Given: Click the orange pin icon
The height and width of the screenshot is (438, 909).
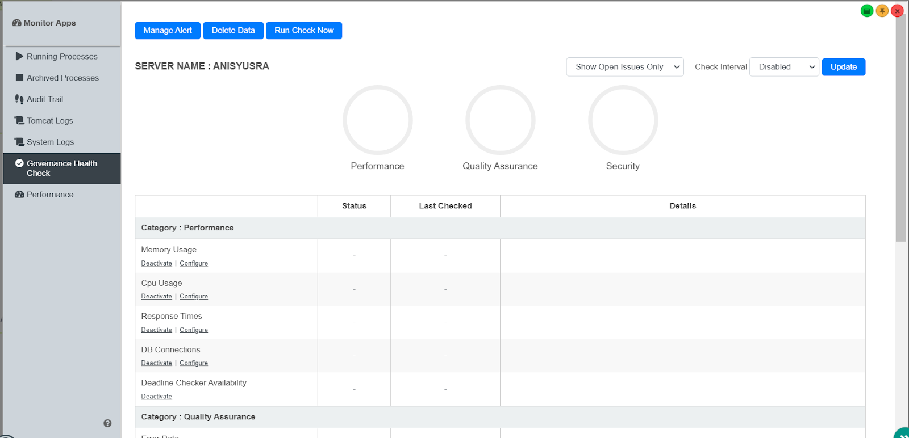Looking at the screenshot, I should pyautogui.click(x=882, y=11).
